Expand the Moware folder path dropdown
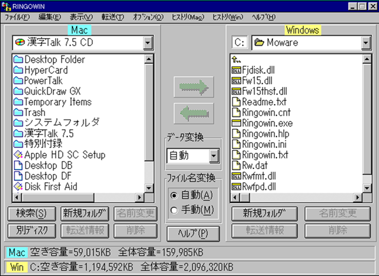The image size is (379, 276). coord(365,43)
